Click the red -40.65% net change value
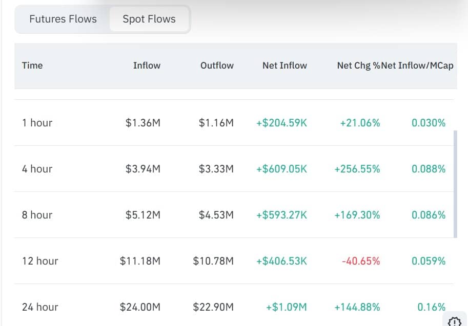 click(x=361, y=261)
